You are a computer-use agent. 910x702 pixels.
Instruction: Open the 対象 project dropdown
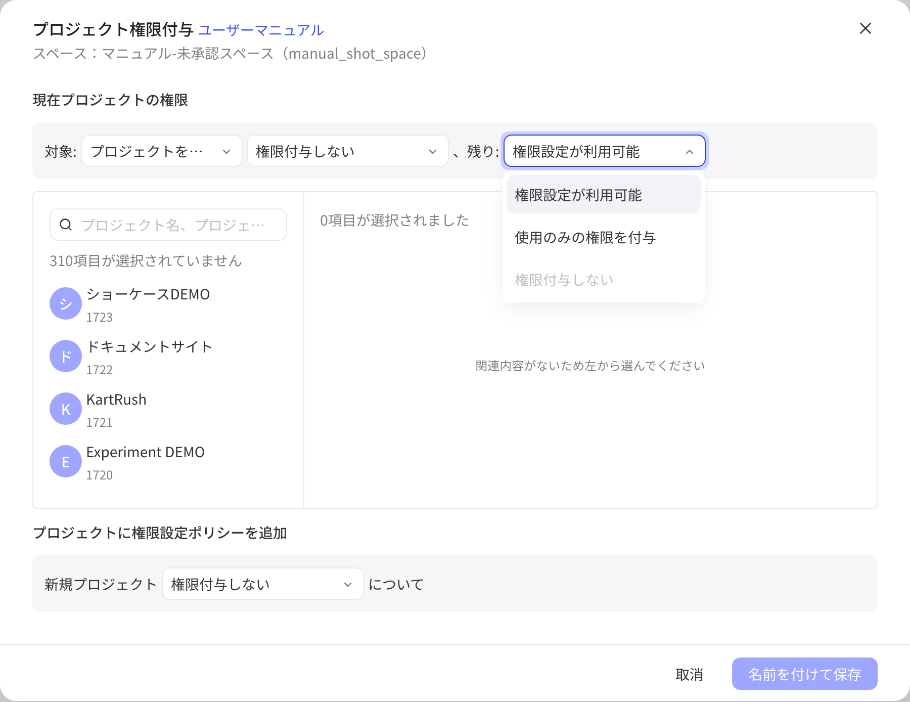[x=161, y=151]
